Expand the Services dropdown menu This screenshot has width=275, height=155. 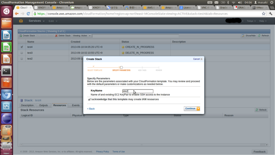(36, 21)
